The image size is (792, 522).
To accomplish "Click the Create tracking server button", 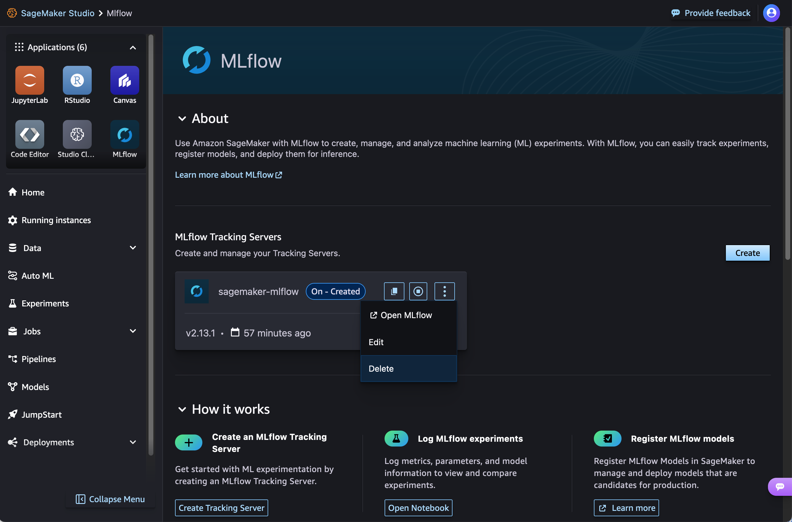I will coord(221,508).
